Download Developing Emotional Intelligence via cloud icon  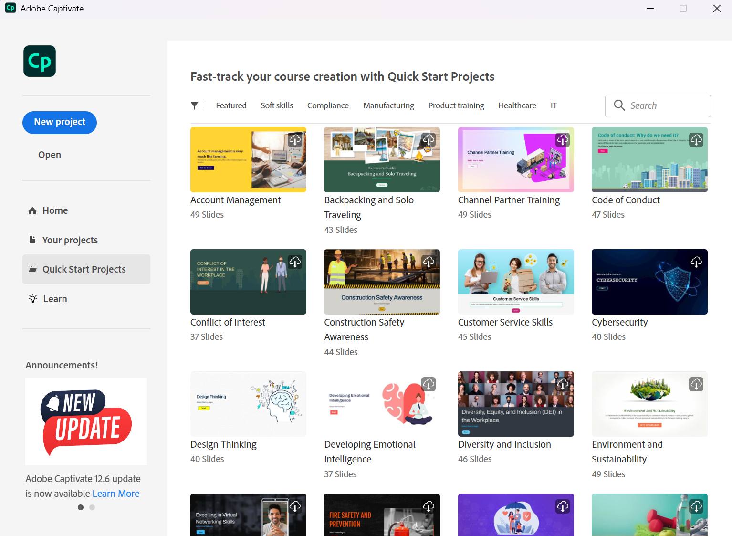pos(429,384)
